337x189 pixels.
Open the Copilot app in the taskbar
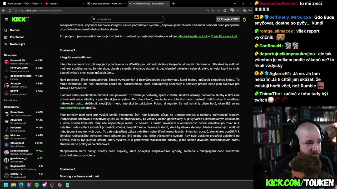[60, 185]
